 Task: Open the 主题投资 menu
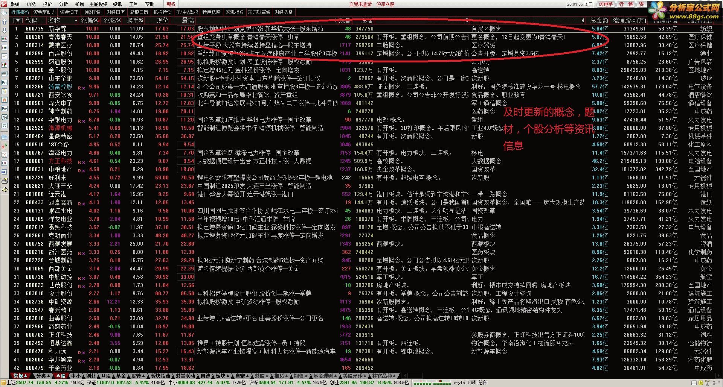coord(99,4)
